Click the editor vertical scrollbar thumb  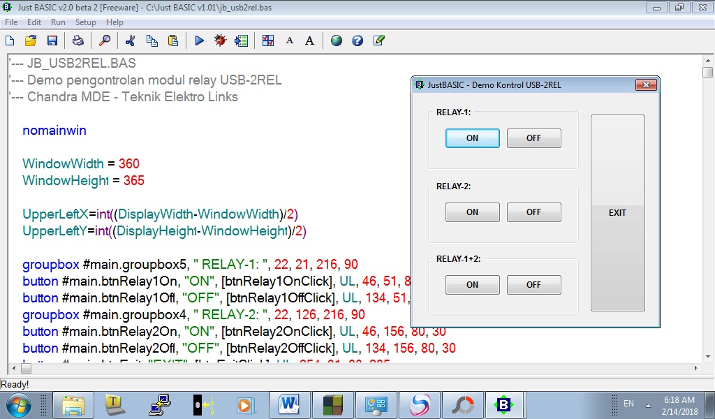tap(708, 73)
